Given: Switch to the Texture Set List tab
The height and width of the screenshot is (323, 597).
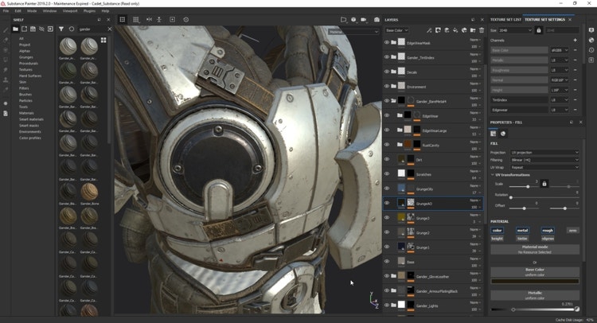Looking at the screenshot, I should [506, 19].
